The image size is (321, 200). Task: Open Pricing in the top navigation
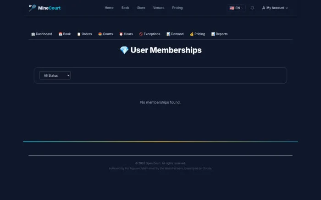point(177,8)
